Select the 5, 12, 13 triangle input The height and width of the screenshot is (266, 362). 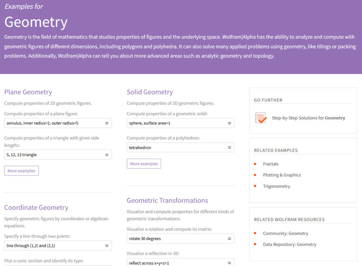pyautogui.click(x=58, y=155)
